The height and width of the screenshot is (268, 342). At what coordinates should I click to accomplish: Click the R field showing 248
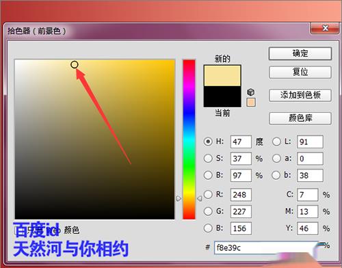[x=241, y=195]
